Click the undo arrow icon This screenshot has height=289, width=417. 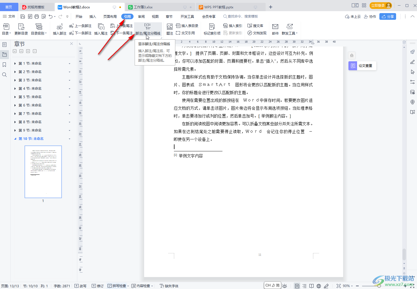(x=50, y=16)
